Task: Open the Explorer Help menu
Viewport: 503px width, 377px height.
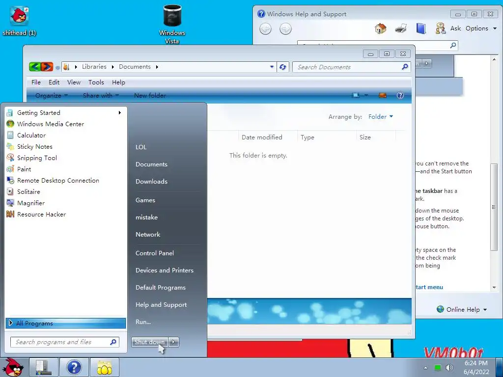Action: [118, 82]
